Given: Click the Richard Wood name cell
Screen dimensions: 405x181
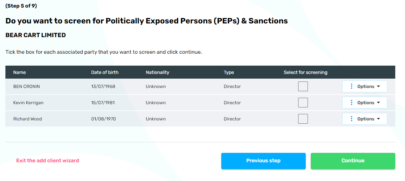Looking at the screenshot, I should 27,119.
